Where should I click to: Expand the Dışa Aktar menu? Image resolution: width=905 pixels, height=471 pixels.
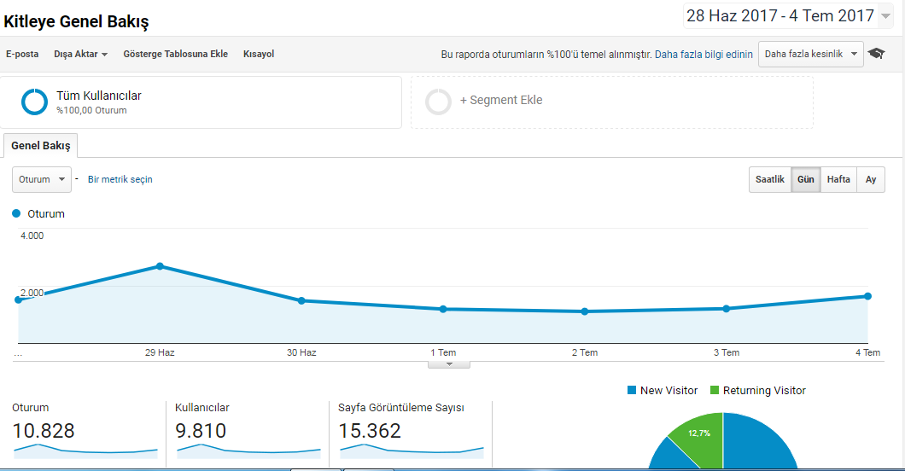click(x=81, y=54)
